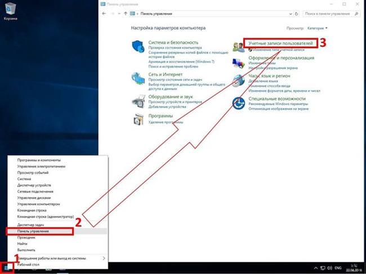Click the volume speaker icon in tray
Viewport: 366px width, 274px height.
point(329,268)
